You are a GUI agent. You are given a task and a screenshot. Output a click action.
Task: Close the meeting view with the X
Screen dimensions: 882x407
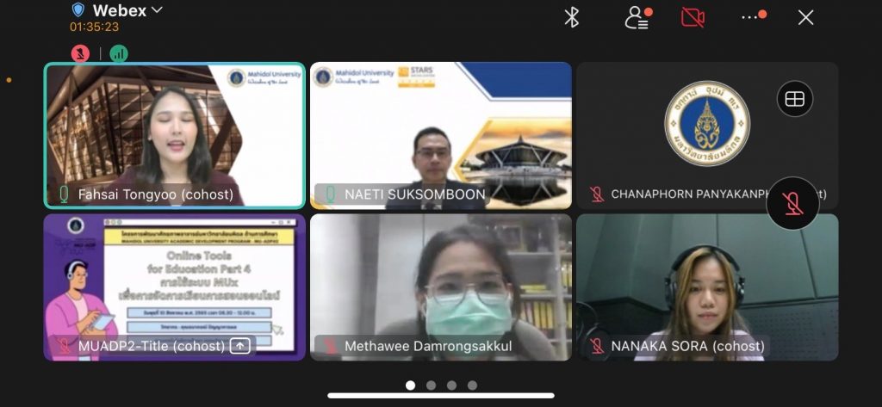[x=805, y=17]
